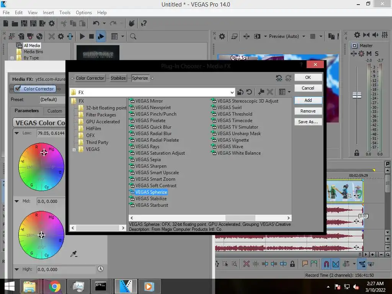
Task: Click the New project icon in main toolbar
Action: [x=6, y=23]
